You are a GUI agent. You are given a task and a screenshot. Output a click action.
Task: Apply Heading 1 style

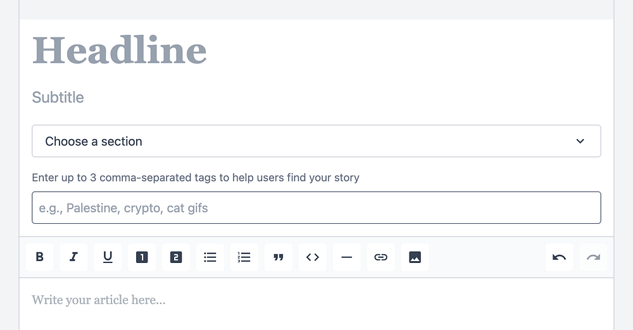(142, 257)
